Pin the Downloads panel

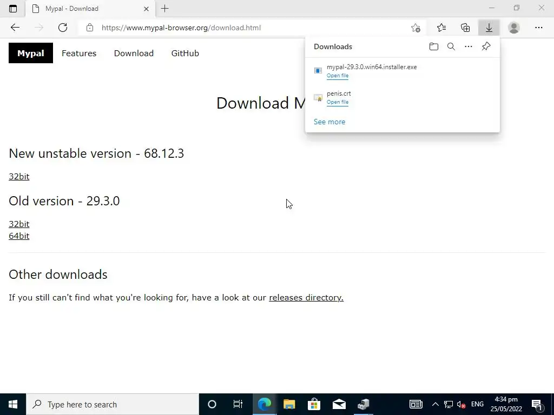point(486,46)
